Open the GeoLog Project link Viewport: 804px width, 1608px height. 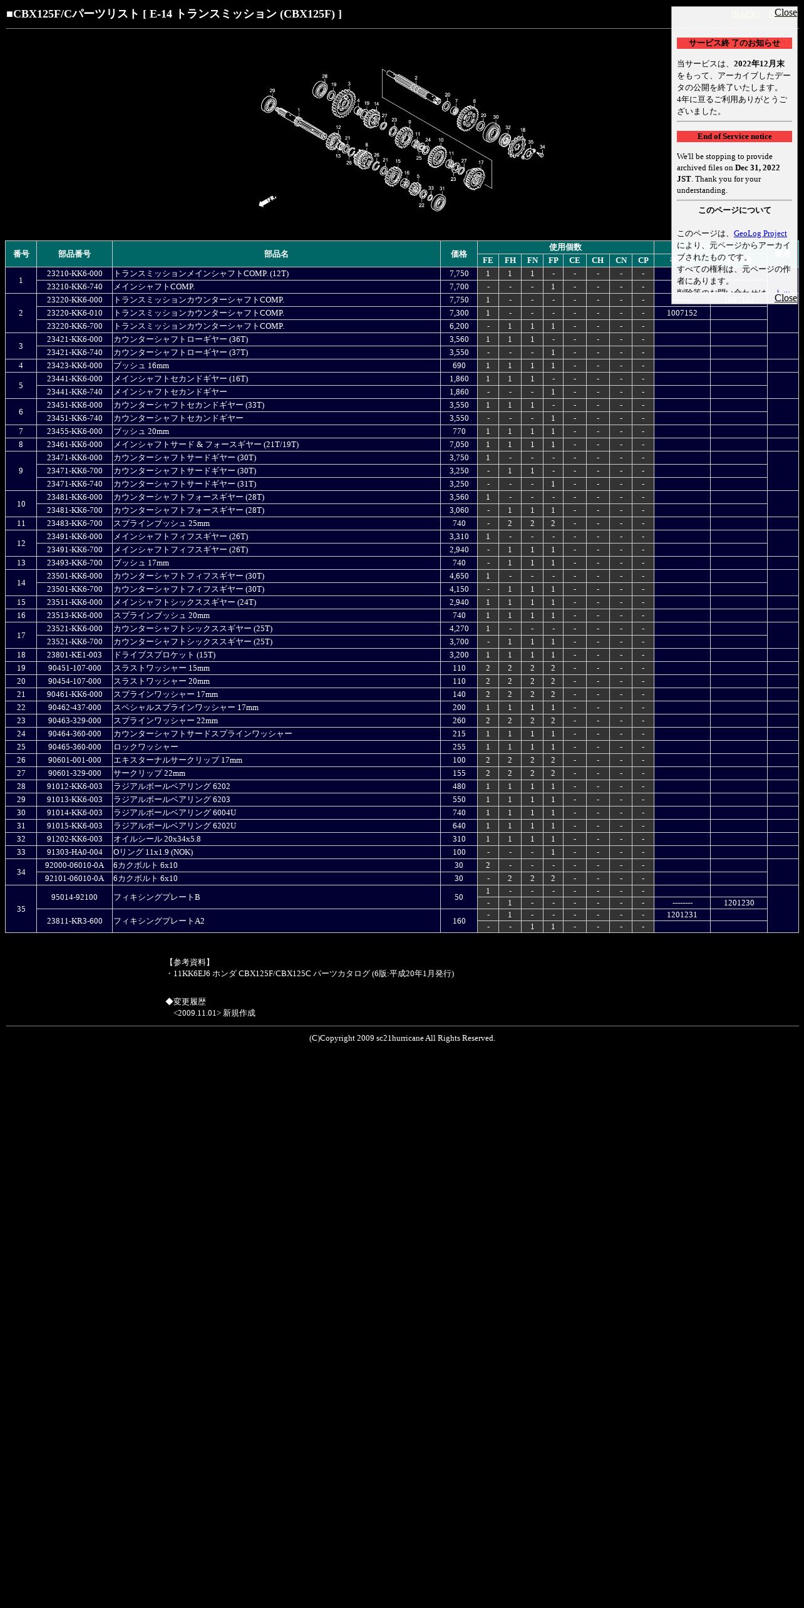(x=760, y=234)
